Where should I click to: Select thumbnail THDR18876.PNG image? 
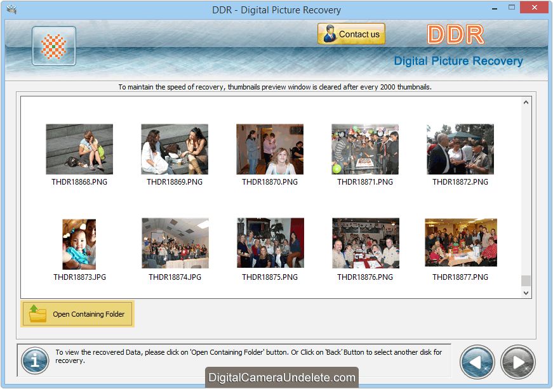366,243
